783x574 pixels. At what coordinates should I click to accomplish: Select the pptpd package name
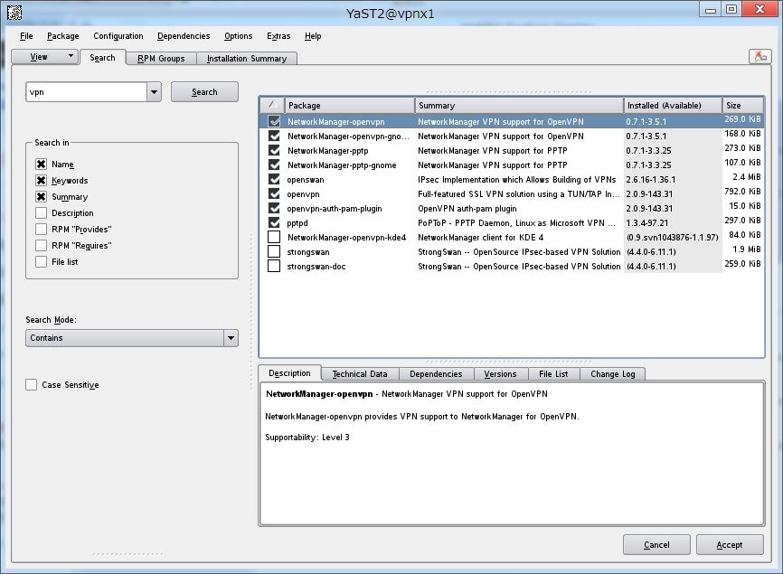pos(297,223)
